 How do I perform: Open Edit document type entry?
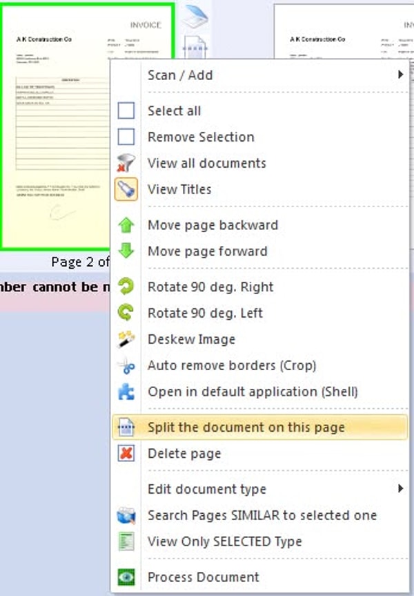point(260,488)
